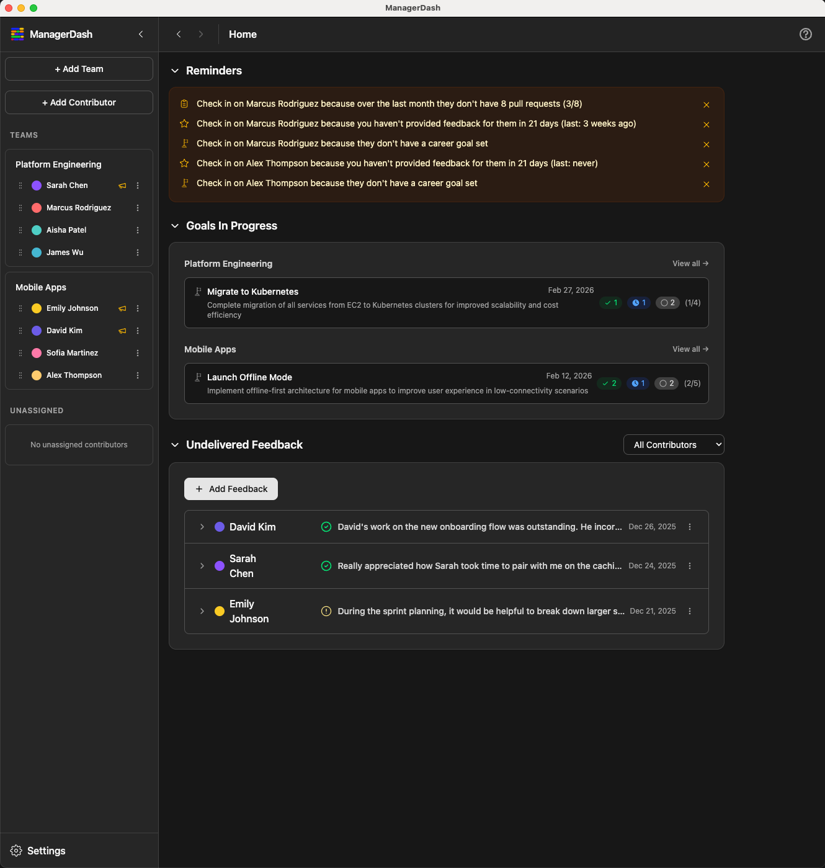Click the yellow warning icon on Emily Johnson's feedback
This screenshot has height=868, width=825.
click(326, 611)
